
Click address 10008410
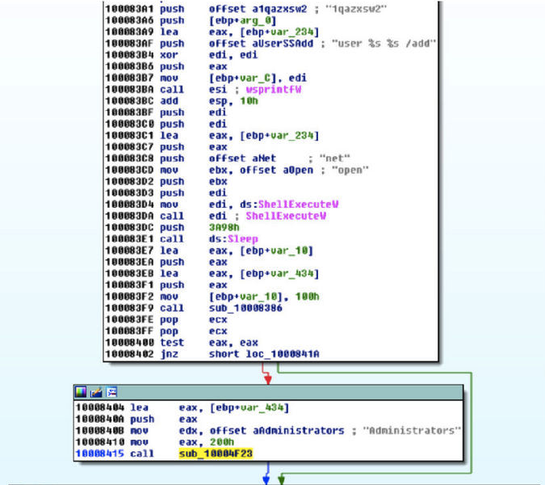99,442
